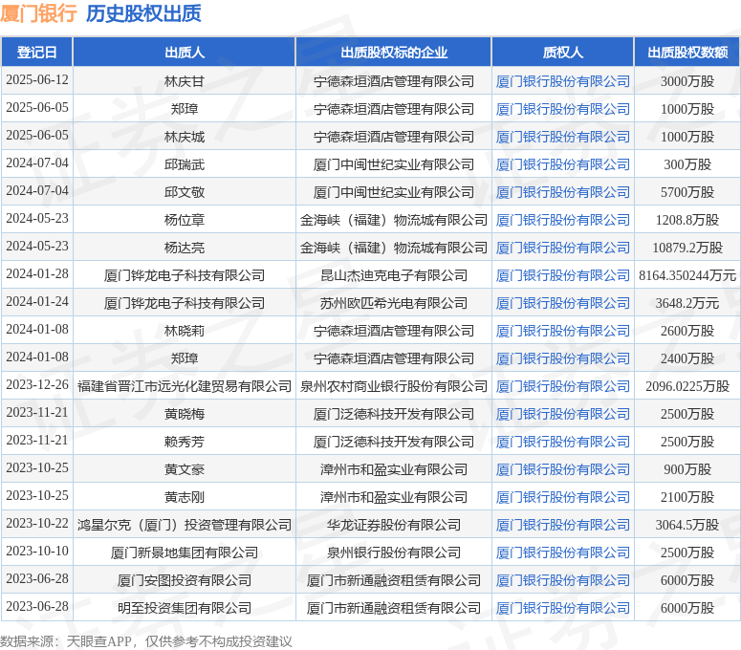Select the date 2025-06-12

37,79
